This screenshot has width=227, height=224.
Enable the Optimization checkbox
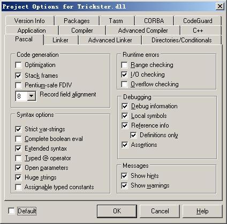pyautogui.click(x=18, y=65)
